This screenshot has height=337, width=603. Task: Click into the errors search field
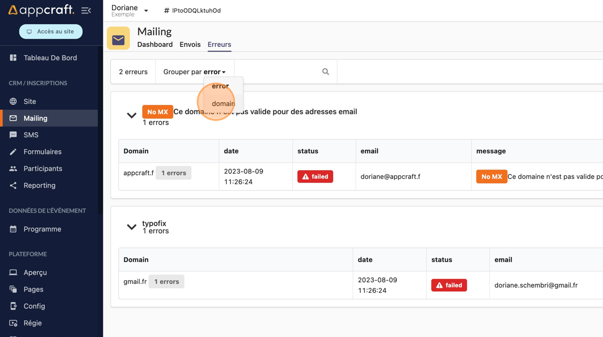277,72
